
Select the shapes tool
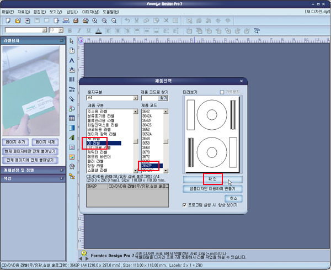pos(72,109)
